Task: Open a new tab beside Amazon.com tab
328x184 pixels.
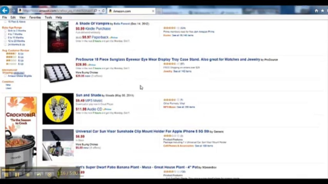Action: (159, 11)
